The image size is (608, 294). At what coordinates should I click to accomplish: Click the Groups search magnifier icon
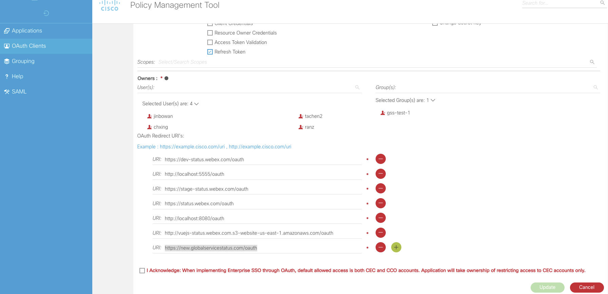[595, 87]
